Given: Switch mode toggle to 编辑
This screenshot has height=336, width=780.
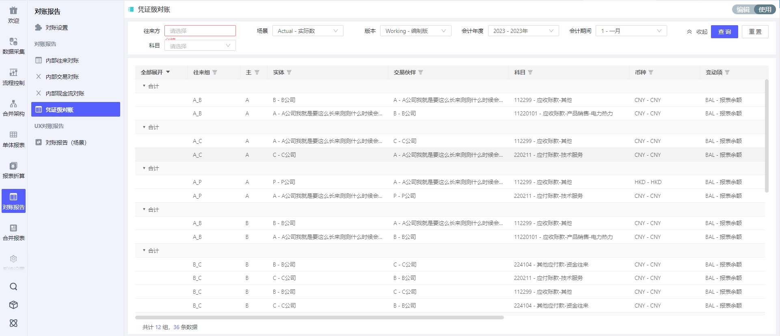Looking at the screenshot, I should coord(743,9).
